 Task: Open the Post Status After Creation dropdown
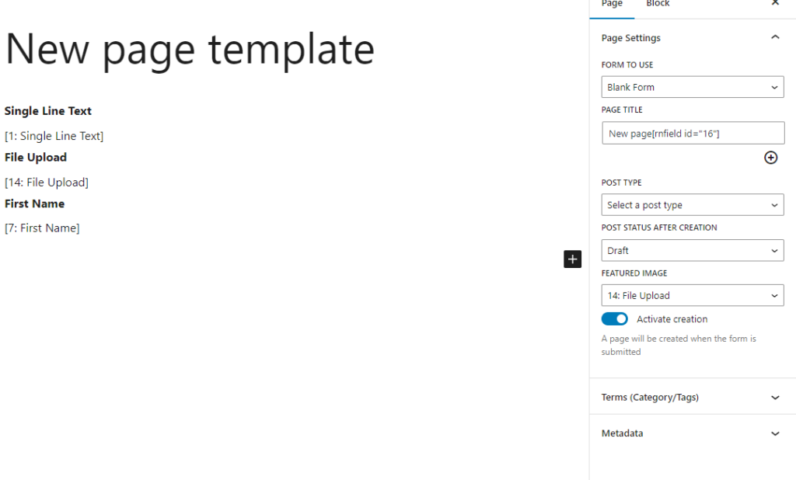(x=692, y=251)
